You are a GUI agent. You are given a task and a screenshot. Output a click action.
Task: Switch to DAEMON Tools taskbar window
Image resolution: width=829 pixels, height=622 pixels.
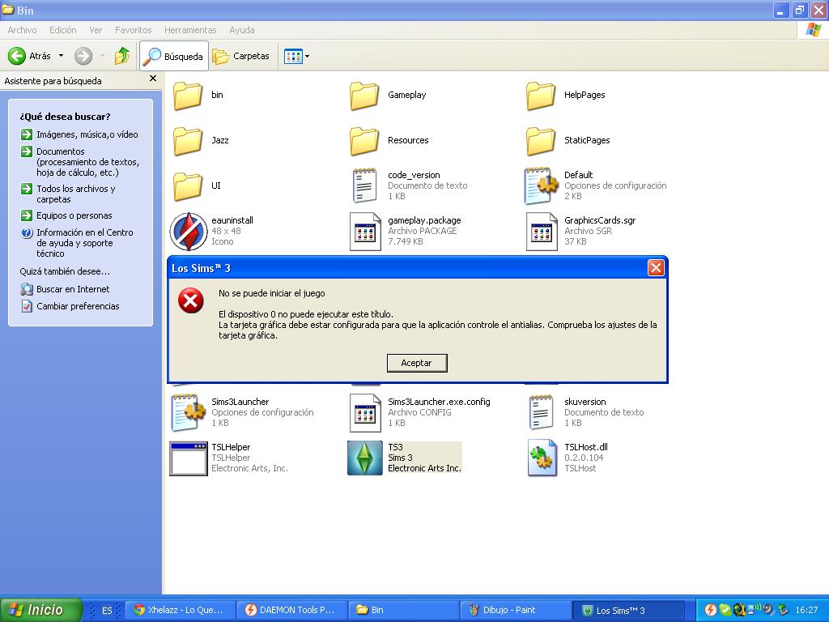pos(291,610)
